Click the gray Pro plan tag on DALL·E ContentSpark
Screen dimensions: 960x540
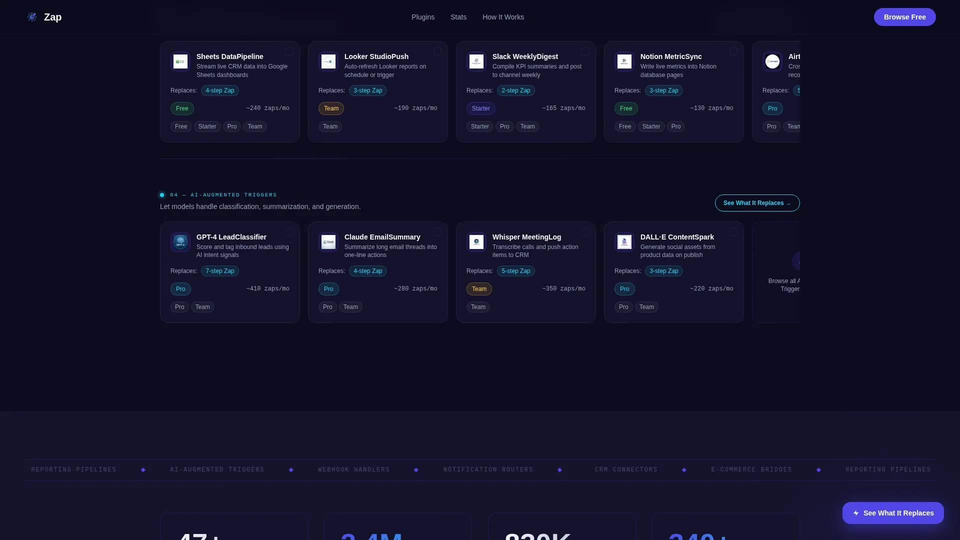click(623, 307)
